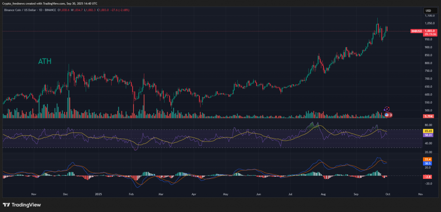Screen dimensions: 441x212
Task: Click the red 5.79K volume label
Action: click(x=428, y=117)
